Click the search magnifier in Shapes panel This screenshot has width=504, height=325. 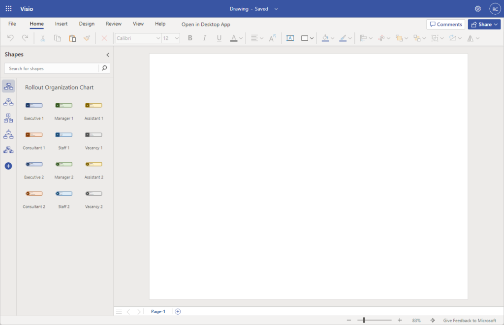(x=104, y=68)
